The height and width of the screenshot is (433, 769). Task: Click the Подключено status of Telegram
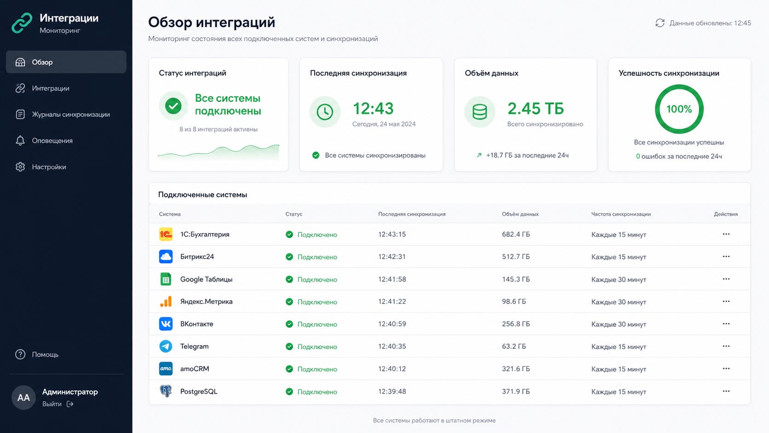click(311, 346)
